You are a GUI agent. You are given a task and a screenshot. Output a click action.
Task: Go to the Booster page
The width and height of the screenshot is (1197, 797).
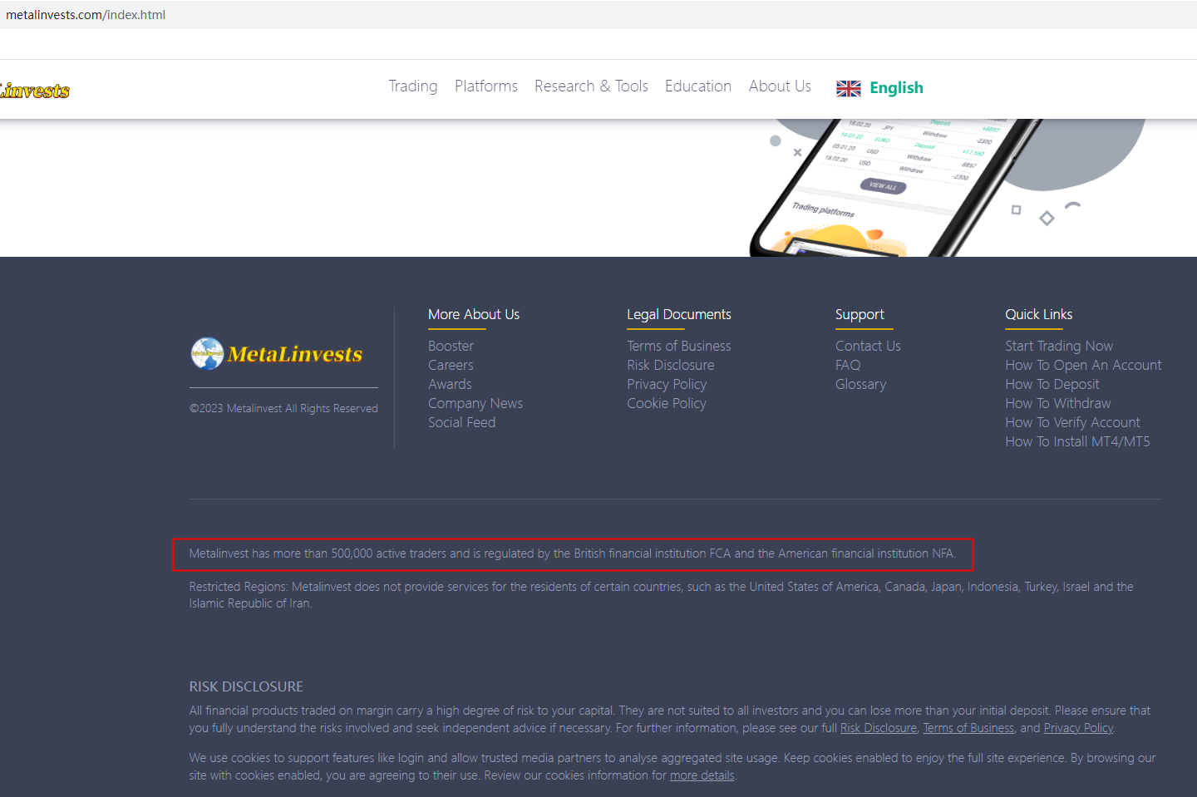[451, 346]
